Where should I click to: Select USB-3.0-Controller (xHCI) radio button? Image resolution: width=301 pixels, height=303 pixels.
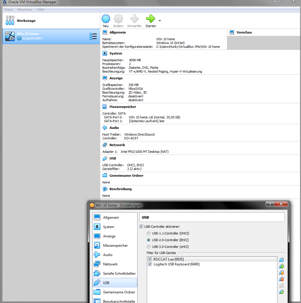tap(149, 247)
